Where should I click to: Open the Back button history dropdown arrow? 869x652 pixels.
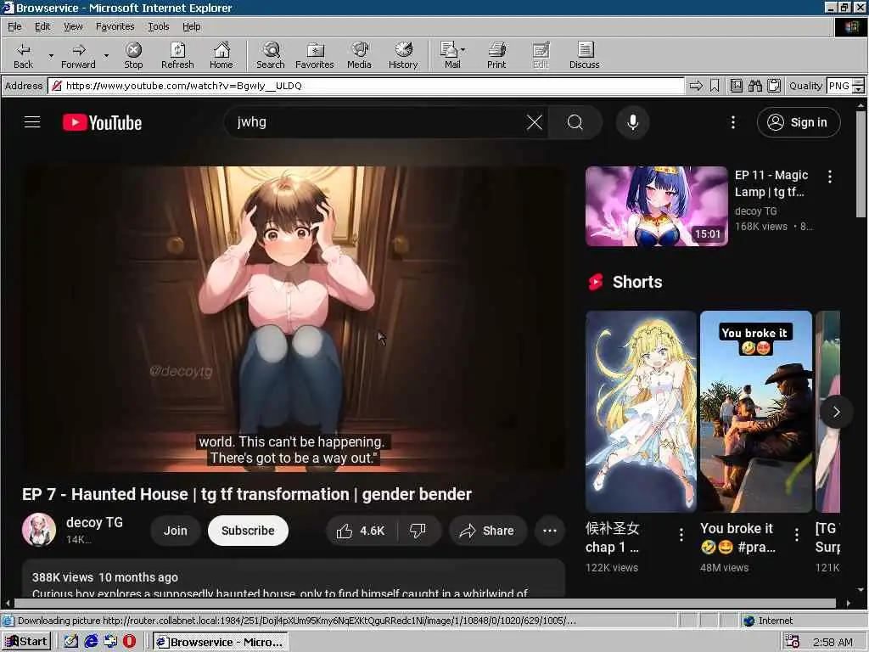point(51,55)
